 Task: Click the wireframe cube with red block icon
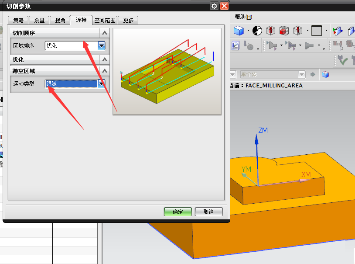(284, 31)
